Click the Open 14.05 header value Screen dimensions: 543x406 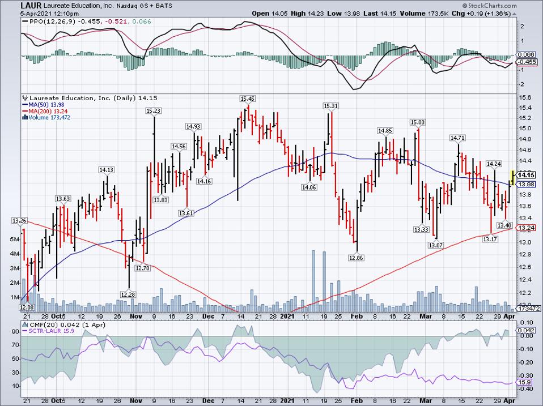(270, 14)
